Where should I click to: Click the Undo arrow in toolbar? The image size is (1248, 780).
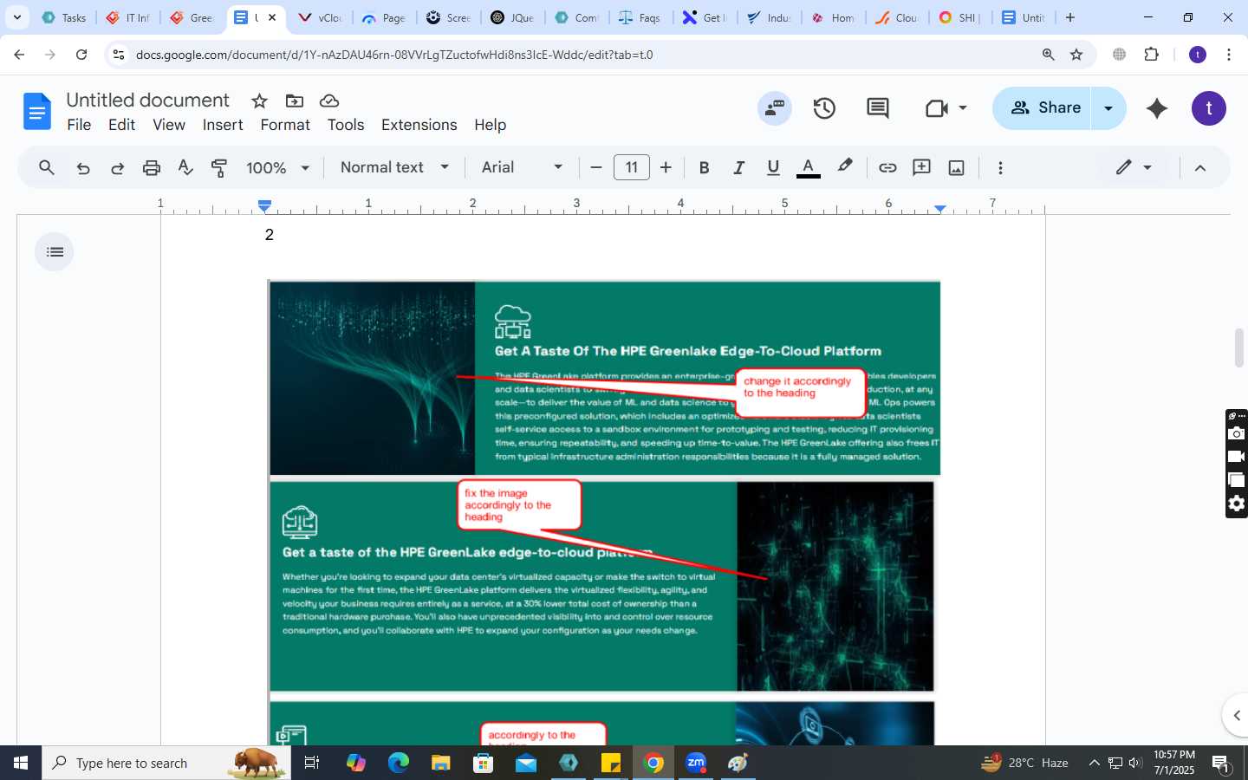coord(83,168)
